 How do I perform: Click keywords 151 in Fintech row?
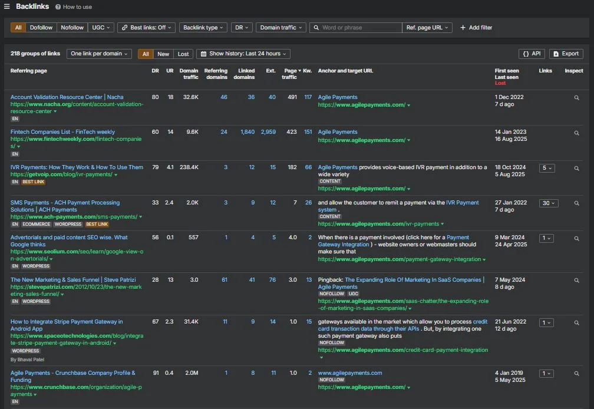[308, 132]
